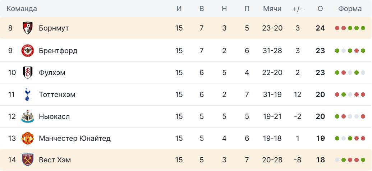Image resolution: width=372 pixels, height=171 pixels.
Task: Click the Manchester United club crest
Action: [28, 138]
